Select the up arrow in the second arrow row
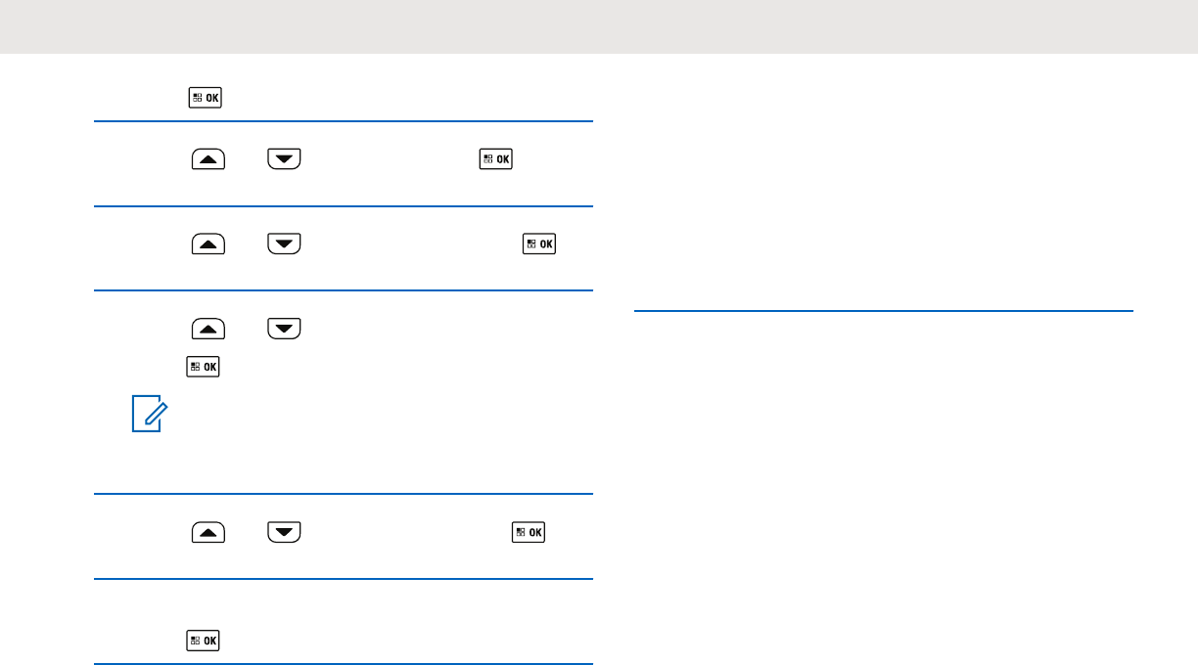Screen dimensions: 1198x665 [208, 243]
